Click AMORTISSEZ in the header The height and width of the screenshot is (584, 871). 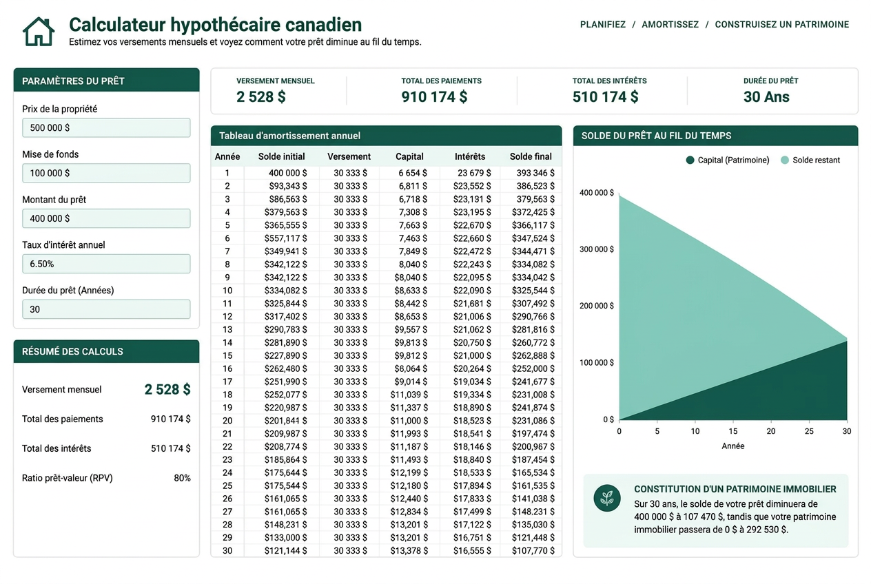pyautogui.click(x=670, y=24)
